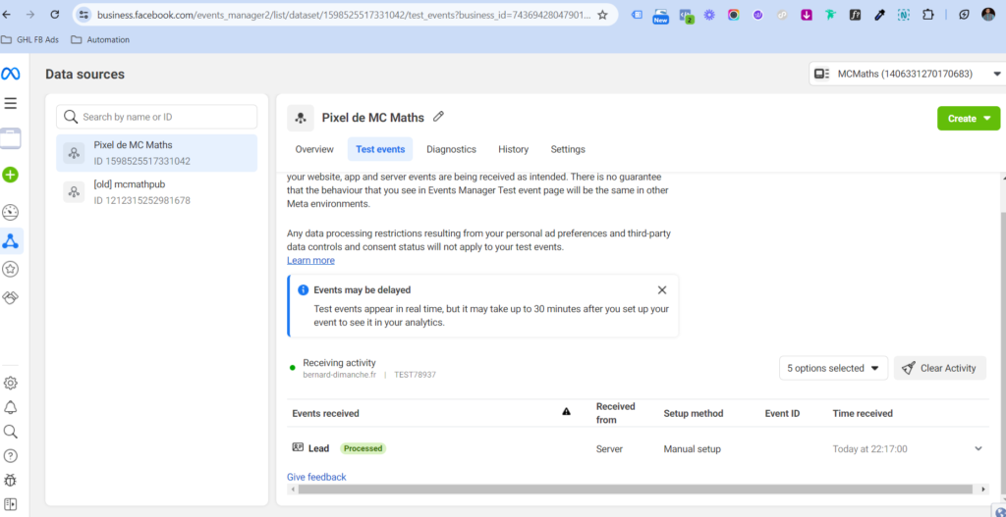
Task: Click the browser address bar URL
Action: (343, 15)
